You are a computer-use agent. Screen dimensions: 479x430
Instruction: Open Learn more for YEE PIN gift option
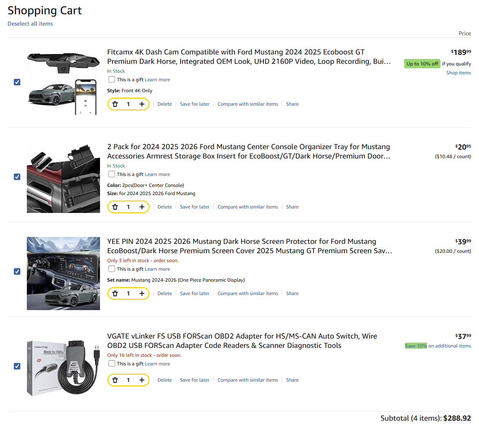point(157,269)
